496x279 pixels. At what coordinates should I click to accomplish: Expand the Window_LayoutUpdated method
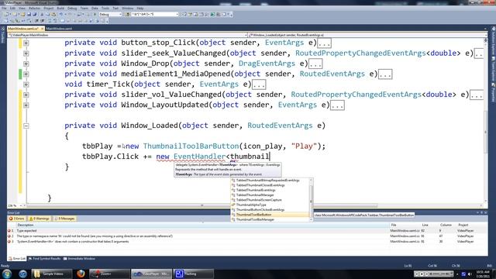coord(26,105)
